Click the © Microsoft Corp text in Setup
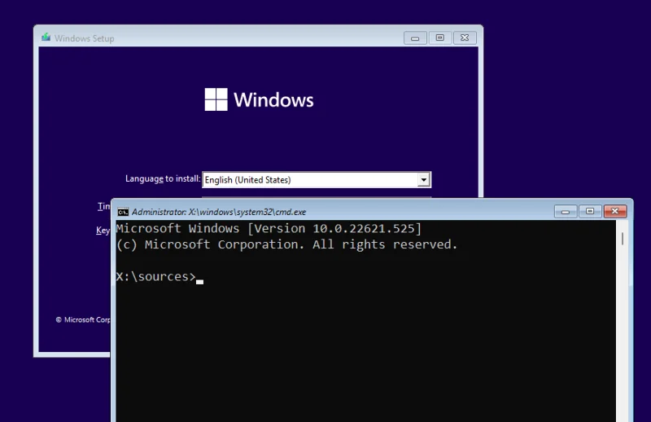Image resolution: width=651 pixels, height=422 pixels. 83,319
